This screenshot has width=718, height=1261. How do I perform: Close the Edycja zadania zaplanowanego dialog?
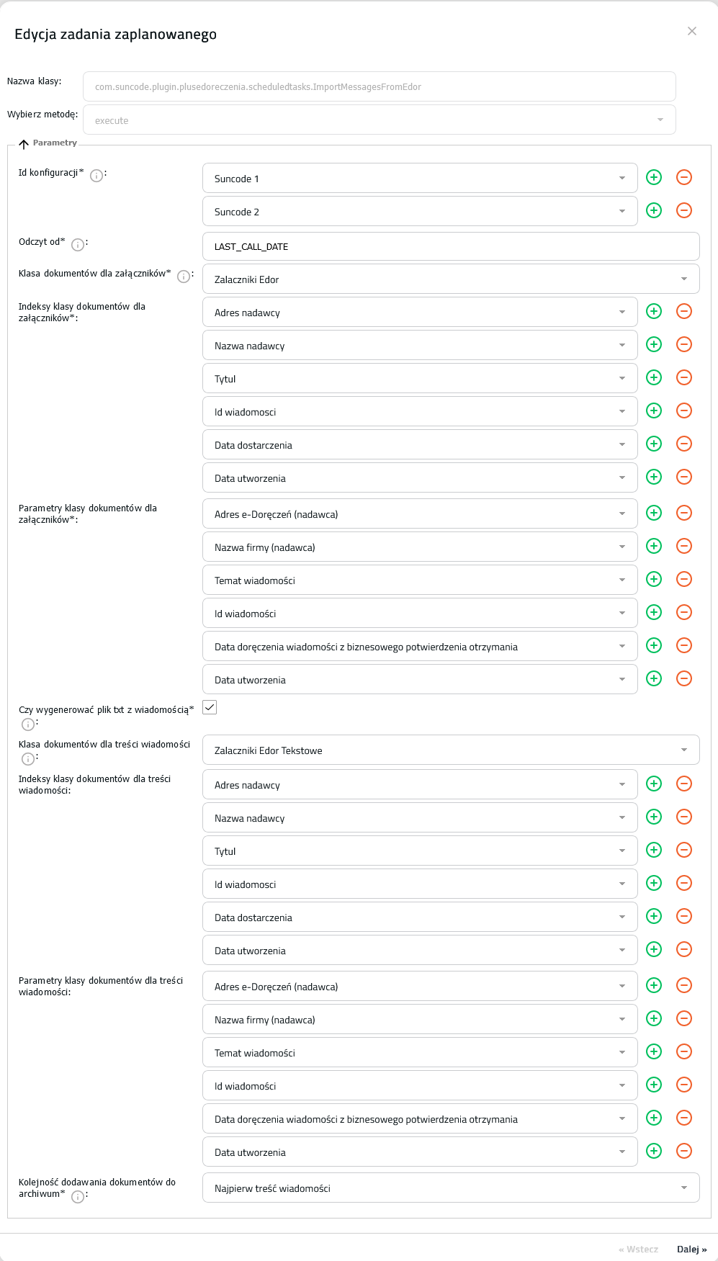pos(692,31)
